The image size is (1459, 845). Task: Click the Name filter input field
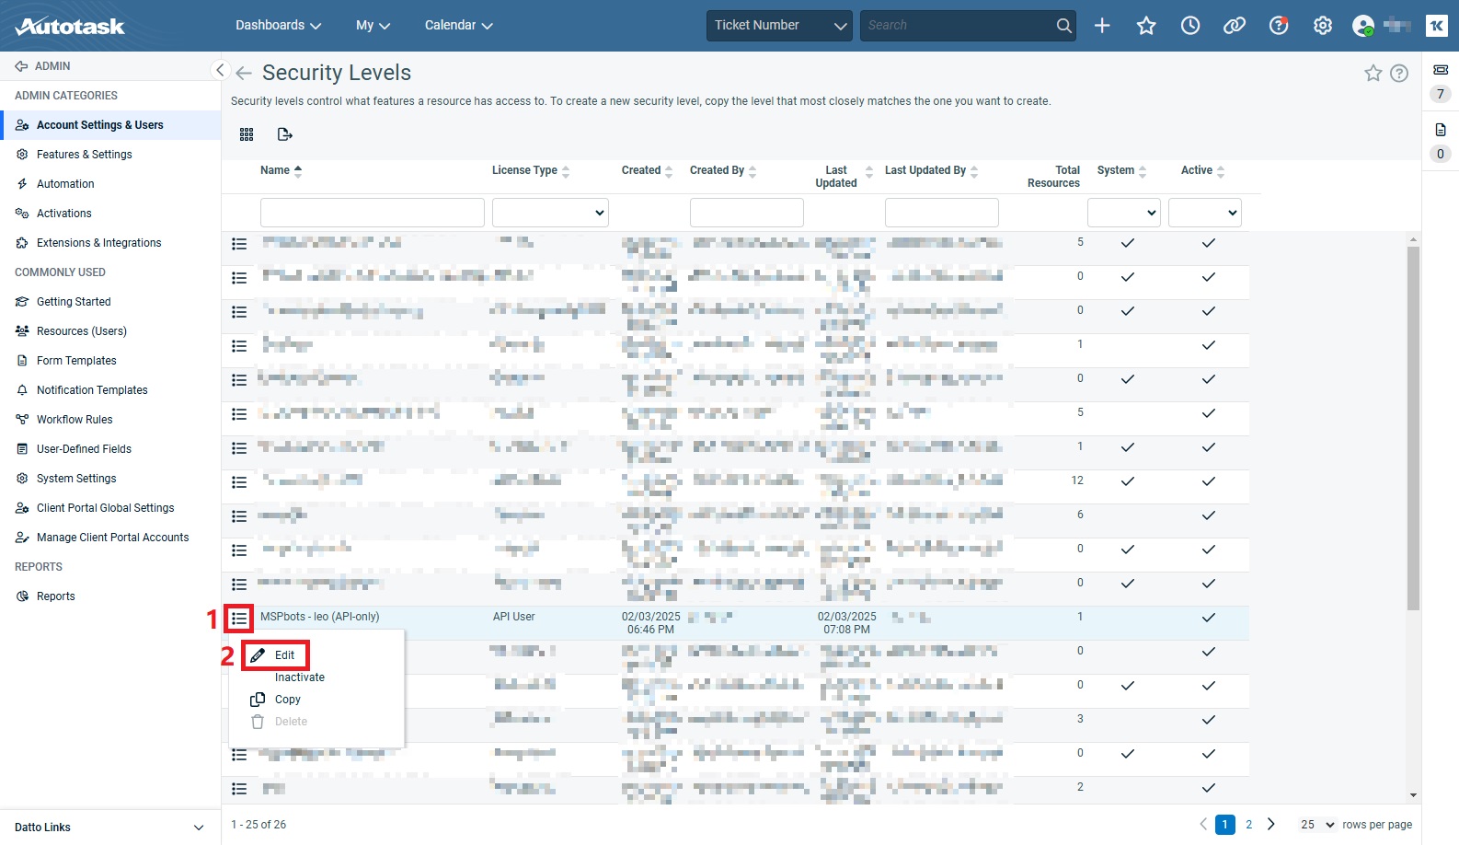pos(373,213)
